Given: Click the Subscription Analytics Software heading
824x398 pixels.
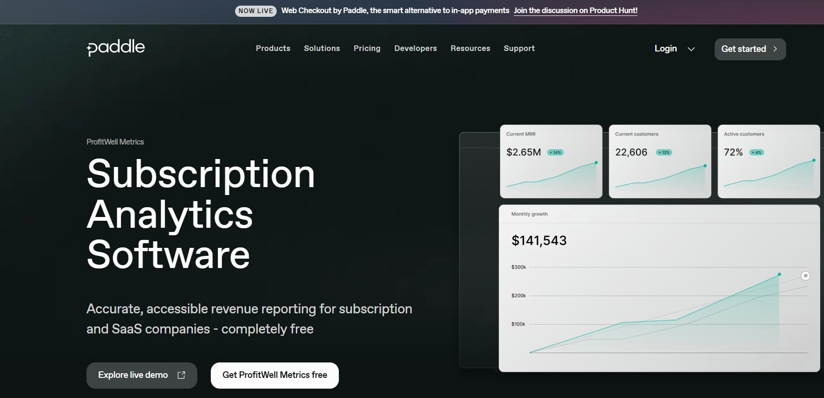Looking at the screenshot, I should tap(201, 214).
